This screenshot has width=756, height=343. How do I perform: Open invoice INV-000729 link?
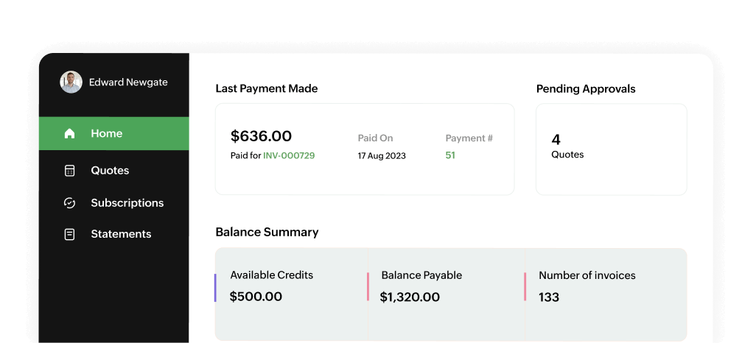click(x=289, y=156)
